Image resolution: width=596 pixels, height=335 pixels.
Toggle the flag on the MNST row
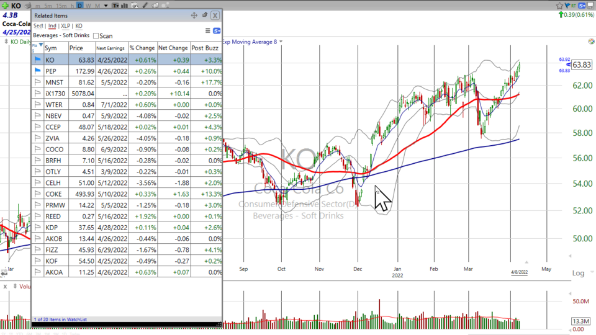[37, 82]
